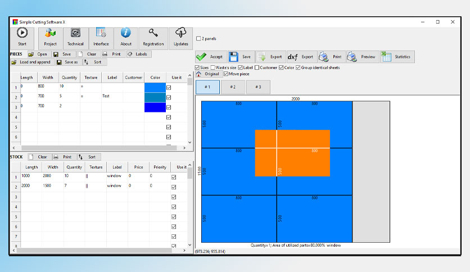
Task: Open the Interface settings icon
Action: pyautogui.click(x=101, y=33)
